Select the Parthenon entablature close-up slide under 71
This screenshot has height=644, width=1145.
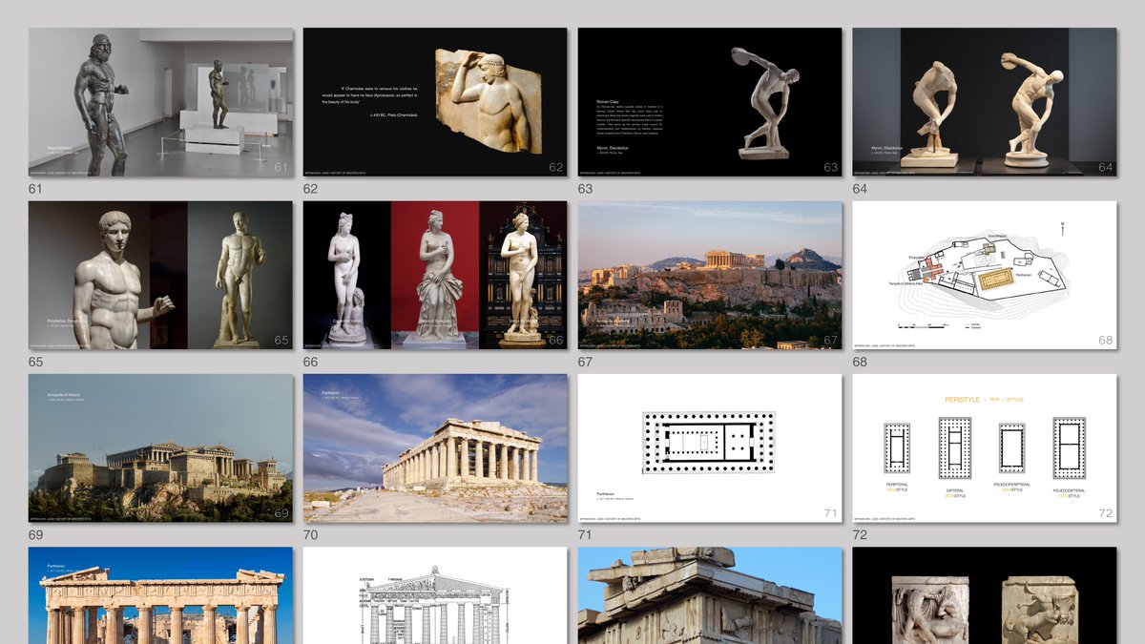click(x=710, y=595)
